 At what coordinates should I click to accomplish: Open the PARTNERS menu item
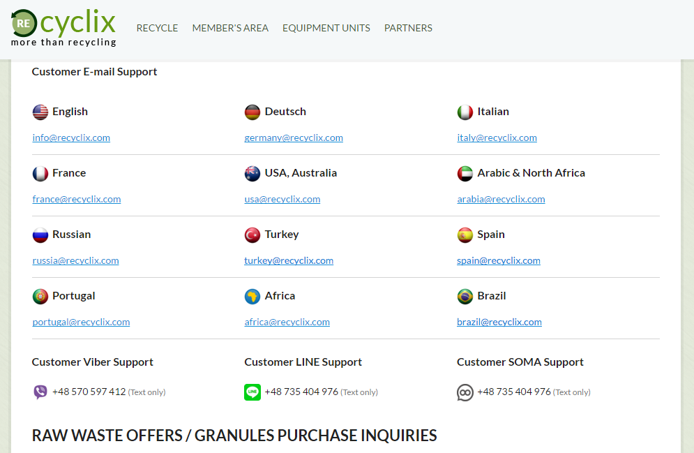click(408, 28)
